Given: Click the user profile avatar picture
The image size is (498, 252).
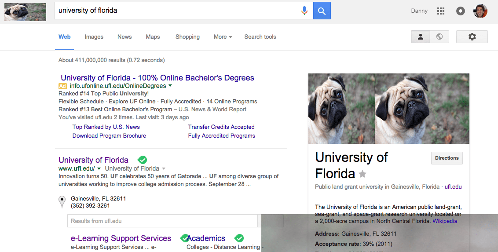Looking at the screenshot, I should 480,11.
